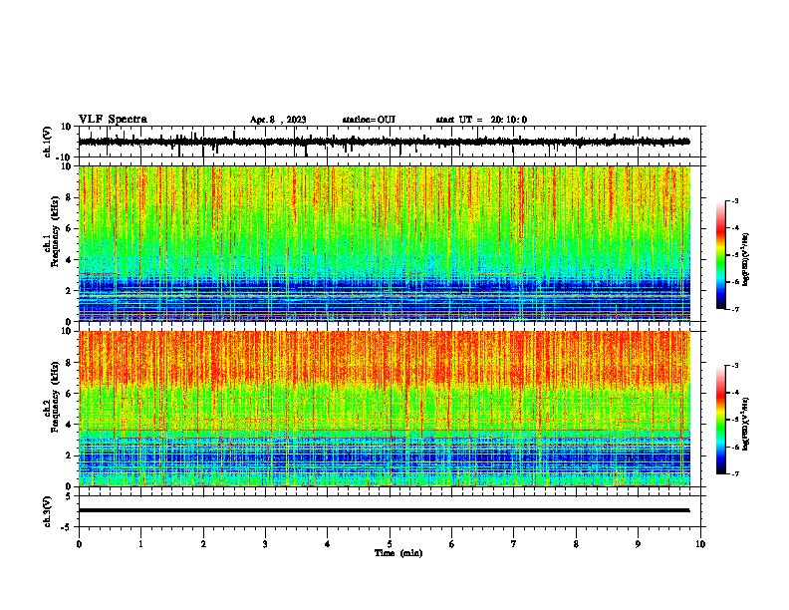The width and height of the screenshot is (789, 610).
Task: Click the date 'Apr. 8 , 2023' label
Action: pyautogui.click(x=278, y=120)
